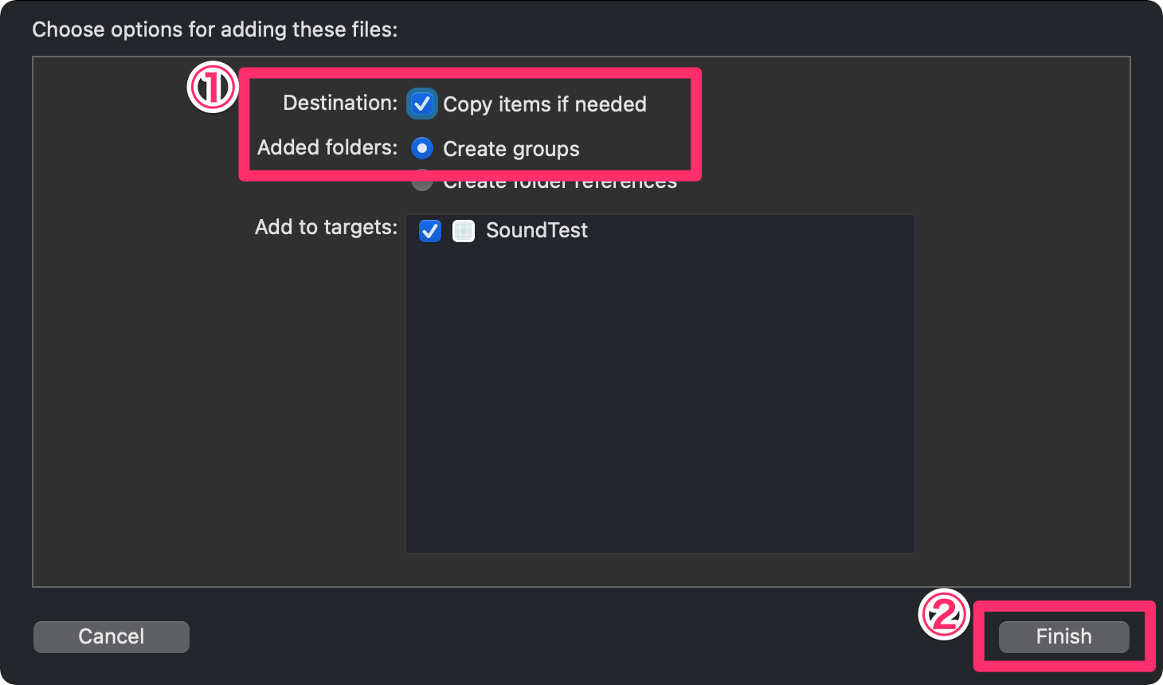1163x685 pixels.
Task: Click the "Added folders:" field label
Action: tap(327, 147)
